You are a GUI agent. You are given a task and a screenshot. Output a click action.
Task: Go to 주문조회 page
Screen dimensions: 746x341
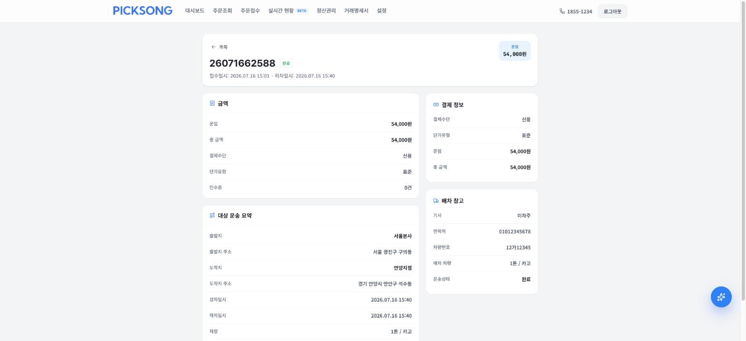pos(222,10)
